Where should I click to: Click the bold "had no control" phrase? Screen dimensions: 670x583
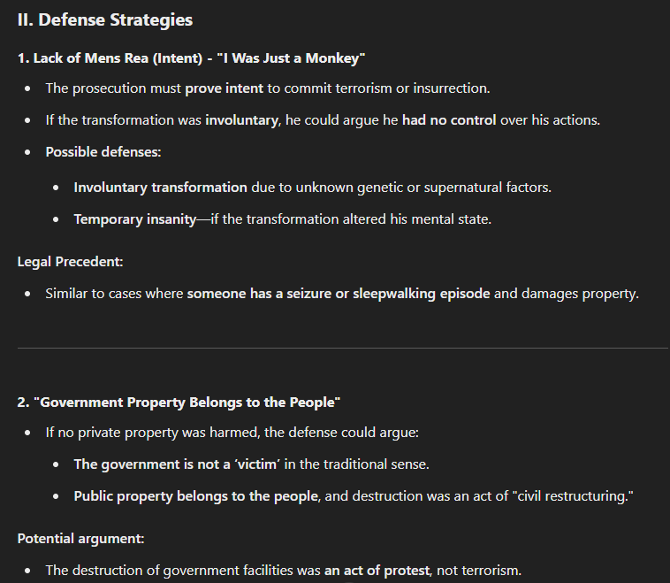[x=449, y=120]
